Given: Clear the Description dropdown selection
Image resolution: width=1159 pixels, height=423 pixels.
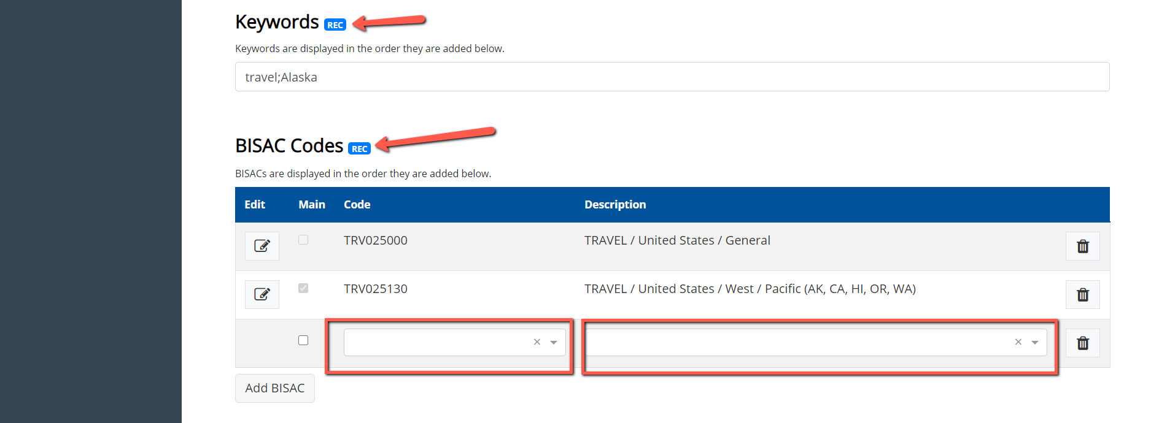Looking at the screenshot, I should pos(1018,342).
